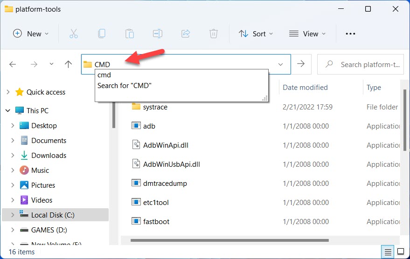Select the AdbWinUsbApi.dll file icon
This screenshot has width=410, height=259.
pos(136,164)
